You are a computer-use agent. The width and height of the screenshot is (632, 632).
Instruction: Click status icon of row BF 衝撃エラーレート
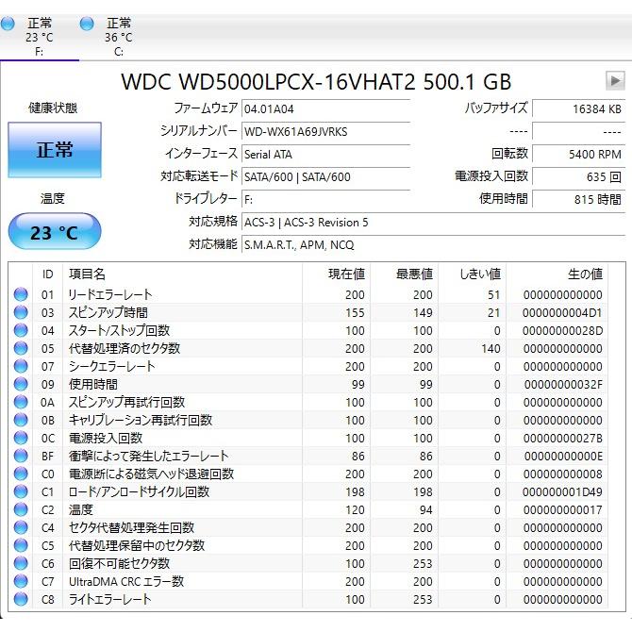(x=21, y=456)
